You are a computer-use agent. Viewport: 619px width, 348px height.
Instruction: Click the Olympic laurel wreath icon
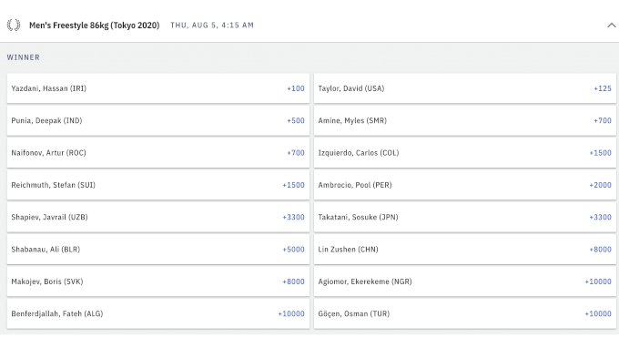[x=14, y=25]
